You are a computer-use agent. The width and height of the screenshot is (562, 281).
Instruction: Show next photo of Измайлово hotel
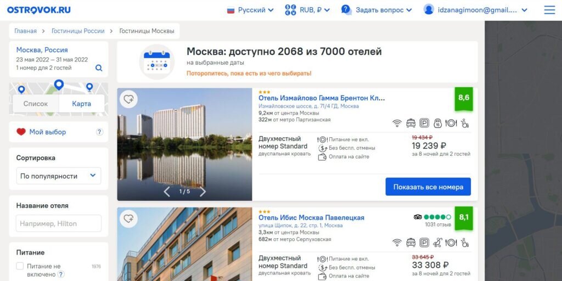coord(203,192)
